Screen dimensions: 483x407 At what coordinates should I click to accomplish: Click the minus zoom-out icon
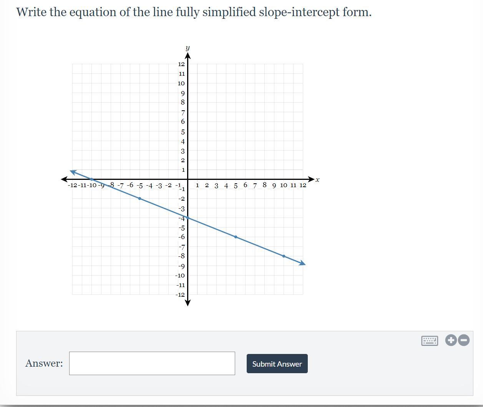tap(464, 340)
